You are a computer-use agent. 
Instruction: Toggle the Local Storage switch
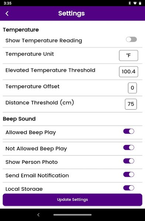tap(129, 188)
